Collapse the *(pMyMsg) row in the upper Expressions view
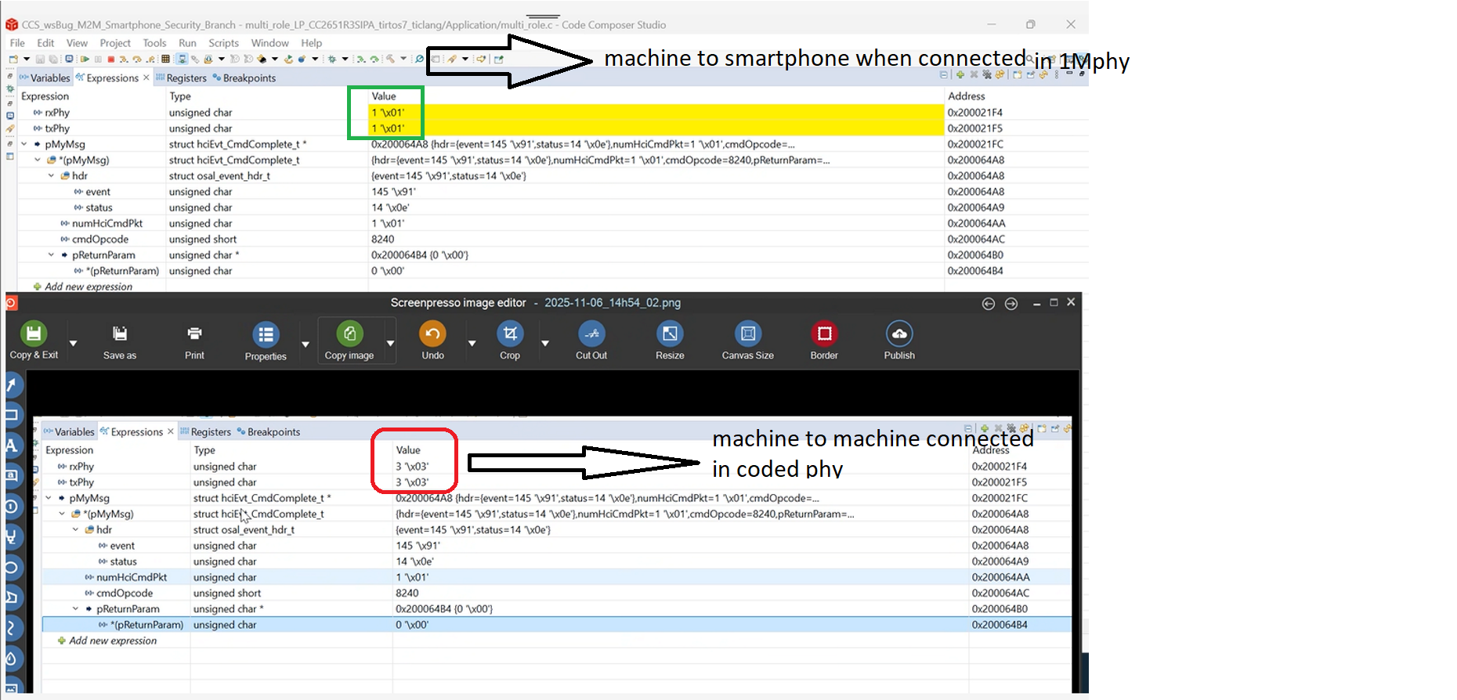 click(x=38, y=160)
